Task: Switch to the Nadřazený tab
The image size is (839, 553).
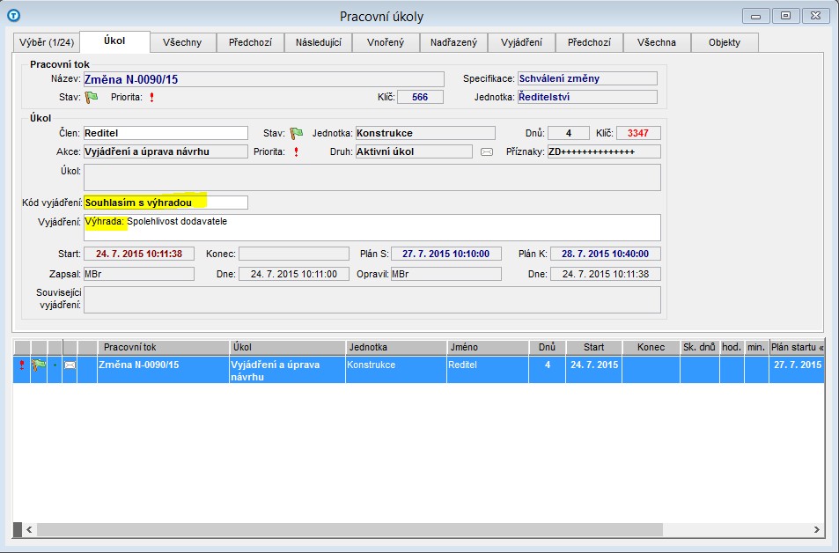Action: pos(453,42)
